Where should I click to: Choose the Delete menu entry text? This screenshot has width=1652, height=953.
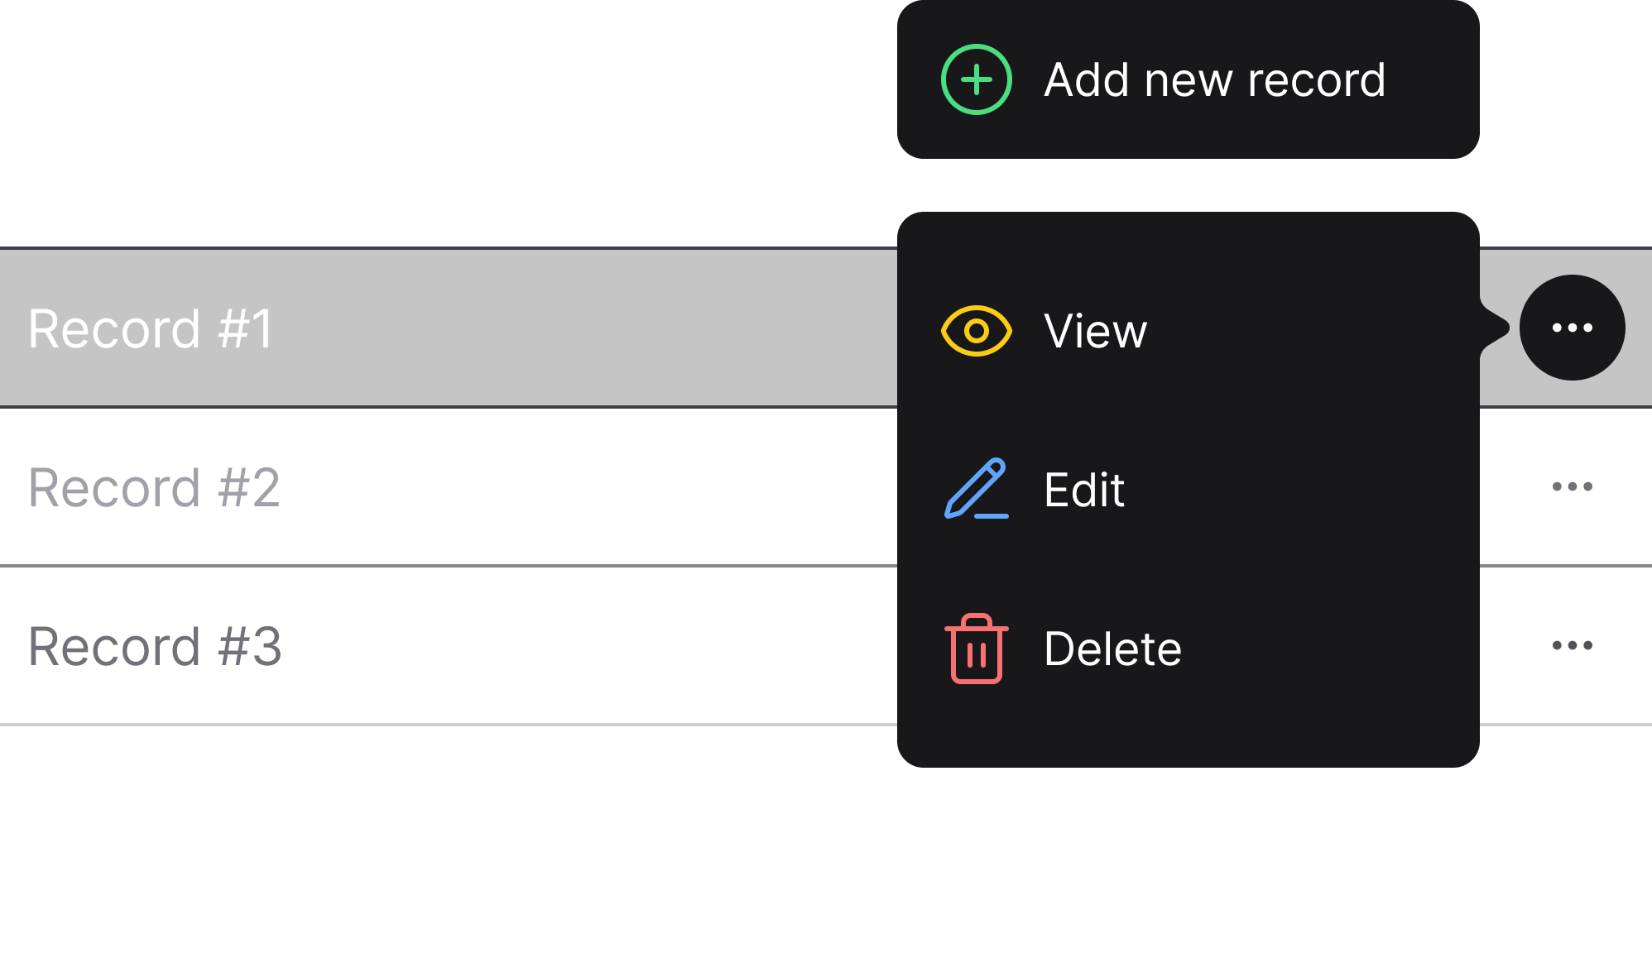pyautogui.click(x=1112, y=649)
